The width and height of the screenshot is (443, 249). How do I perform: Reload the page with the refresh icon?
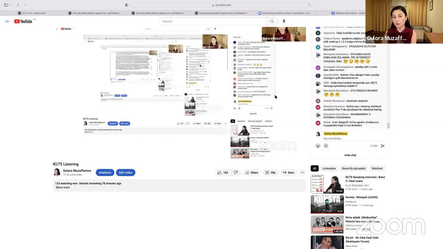[x=309, y=5]
